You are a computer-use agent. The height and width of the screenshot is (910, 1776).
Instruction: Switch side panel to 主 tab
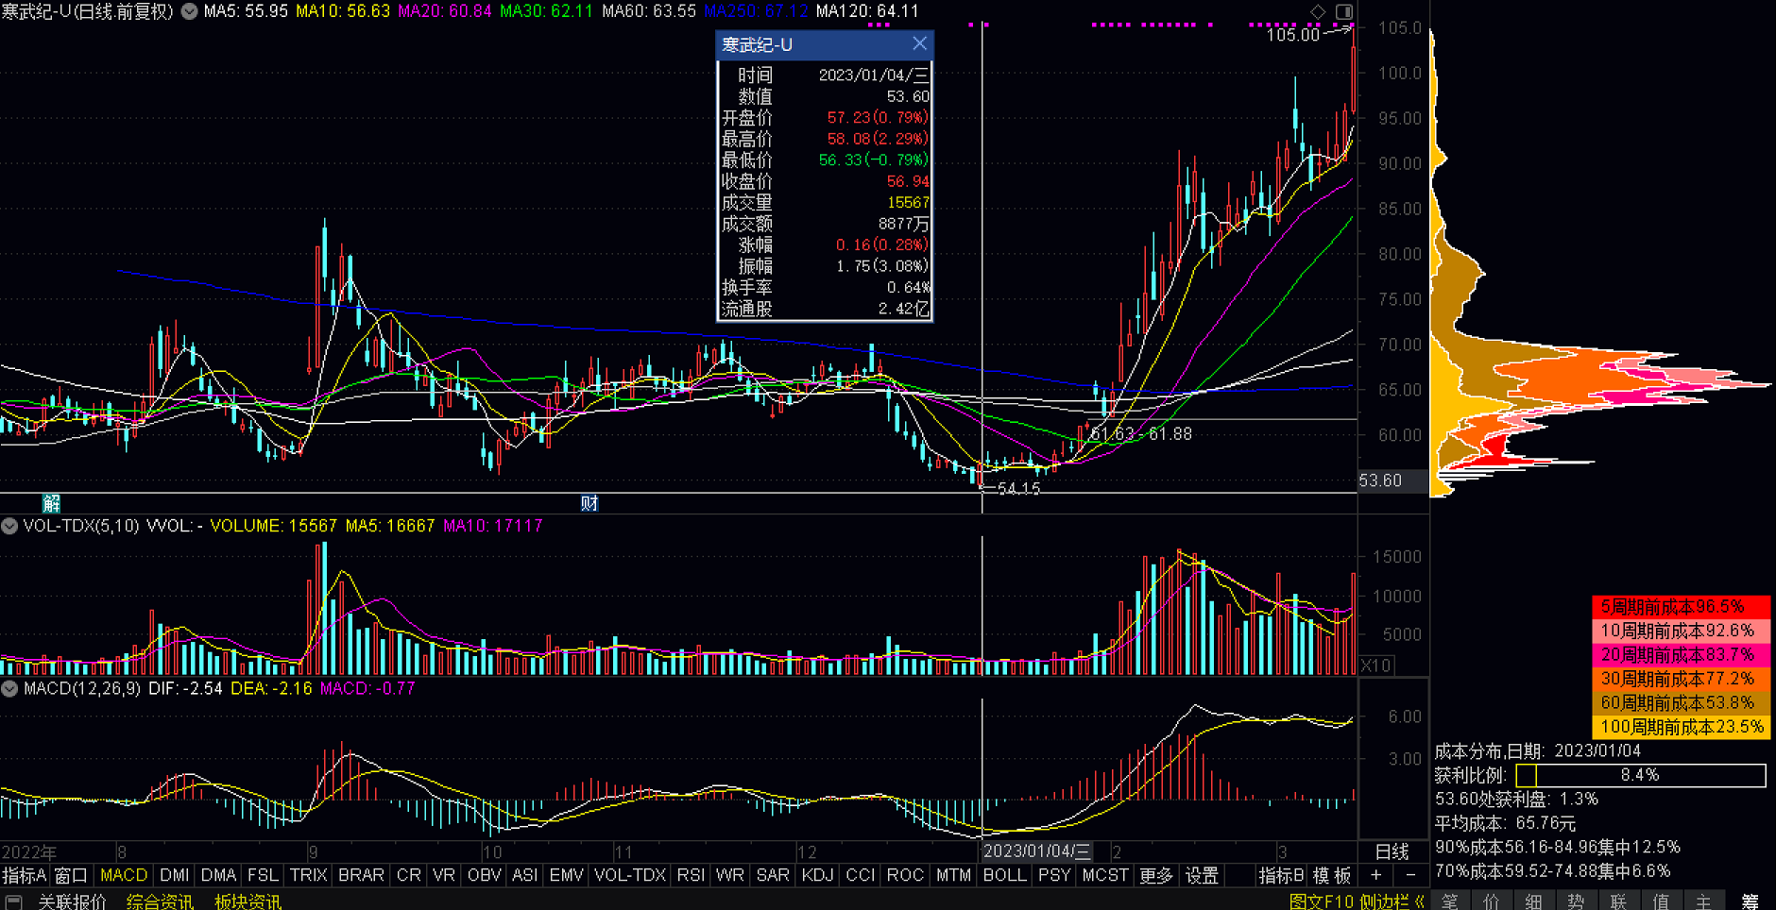coord(1703,902)
